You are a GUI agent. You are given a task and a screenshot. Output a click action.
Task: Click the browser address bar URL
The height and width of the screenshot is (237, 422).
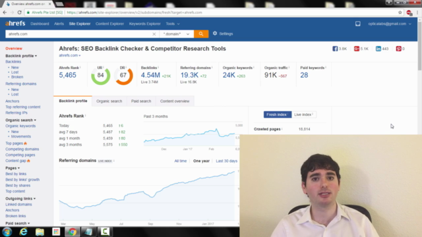tap(135, 13)
